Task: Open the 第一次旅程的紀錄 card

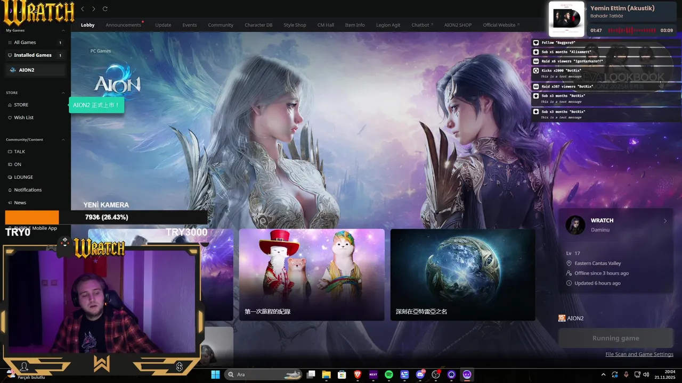Action: pyautogui.click(x=312, y=274)
